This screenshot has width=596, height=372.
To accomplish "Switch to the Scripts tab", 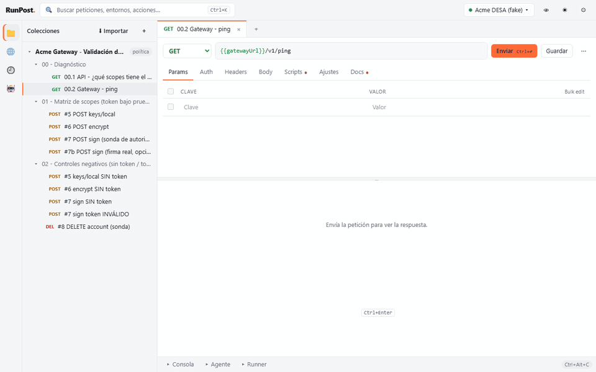I will [x=296, y=72].
